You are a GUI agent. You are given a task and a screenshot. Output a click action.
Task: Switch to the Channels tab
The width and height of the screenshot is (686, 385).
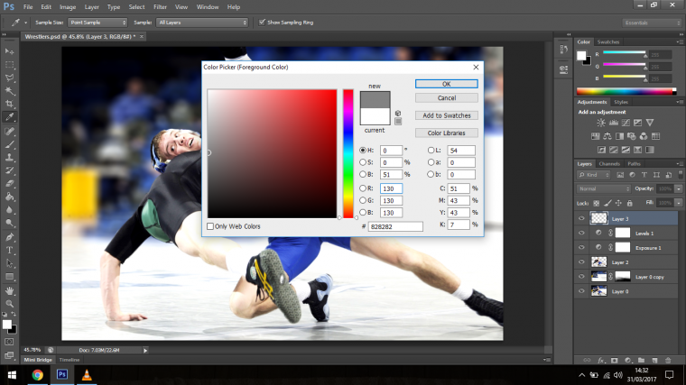coord(609,164)
